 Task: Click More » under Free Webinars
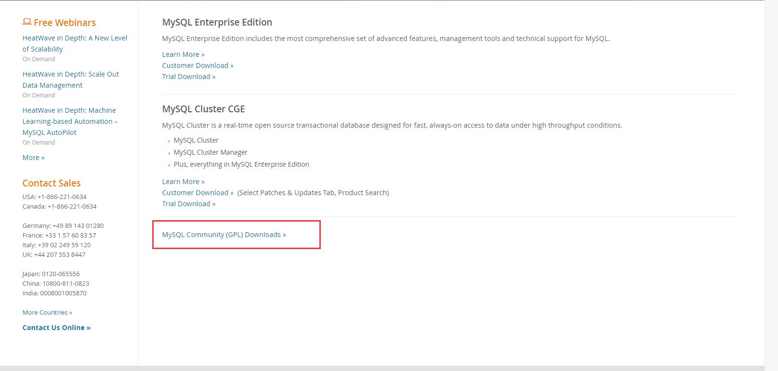pyautogui.click(x=33, y=158)
